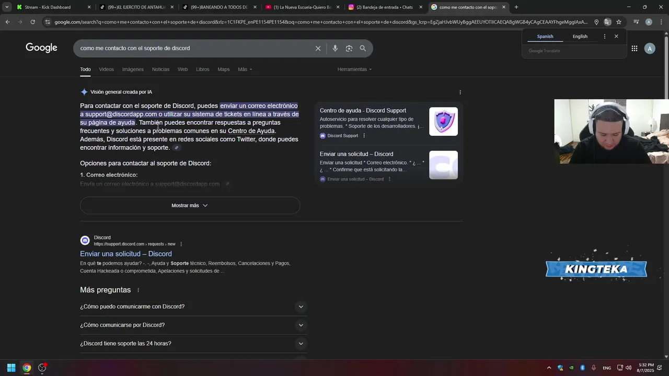This screenshot has width=669, height=376.
Task: Click the magnifier search button
Action: coord(363,48)
